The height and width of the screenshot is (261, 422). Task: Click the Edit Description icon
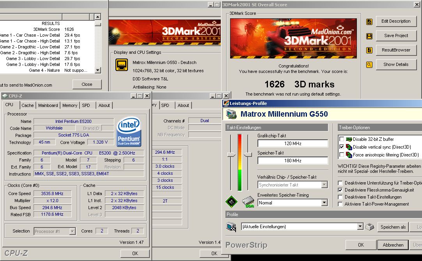[x=369, y=22]
